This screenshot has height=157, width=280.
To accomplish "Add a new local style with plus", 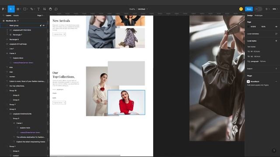I will point(276,41).
